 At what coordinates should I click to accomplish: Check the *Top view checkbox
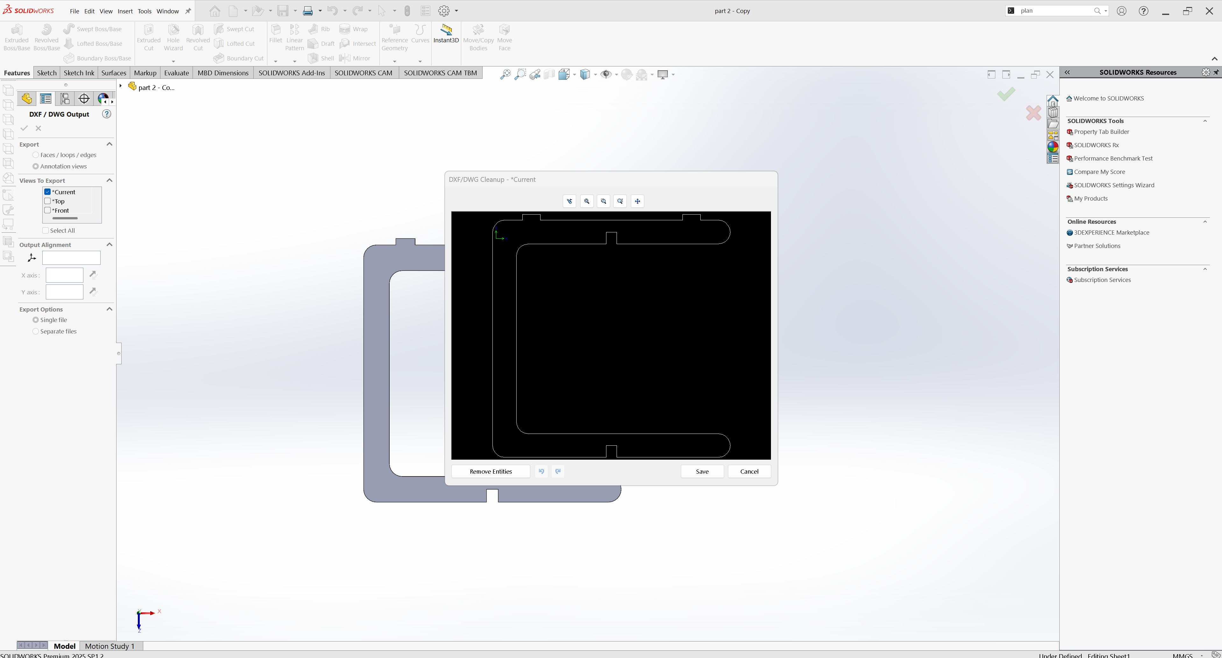(47, 201)
